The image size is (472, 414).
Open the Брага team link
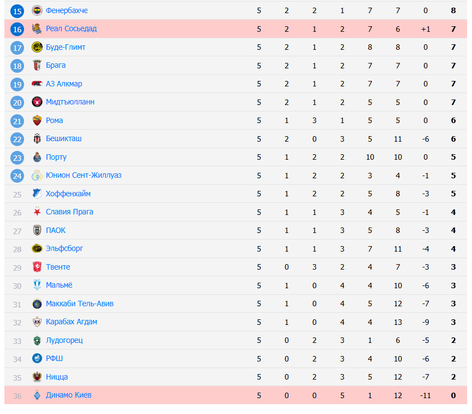[56, 66]
